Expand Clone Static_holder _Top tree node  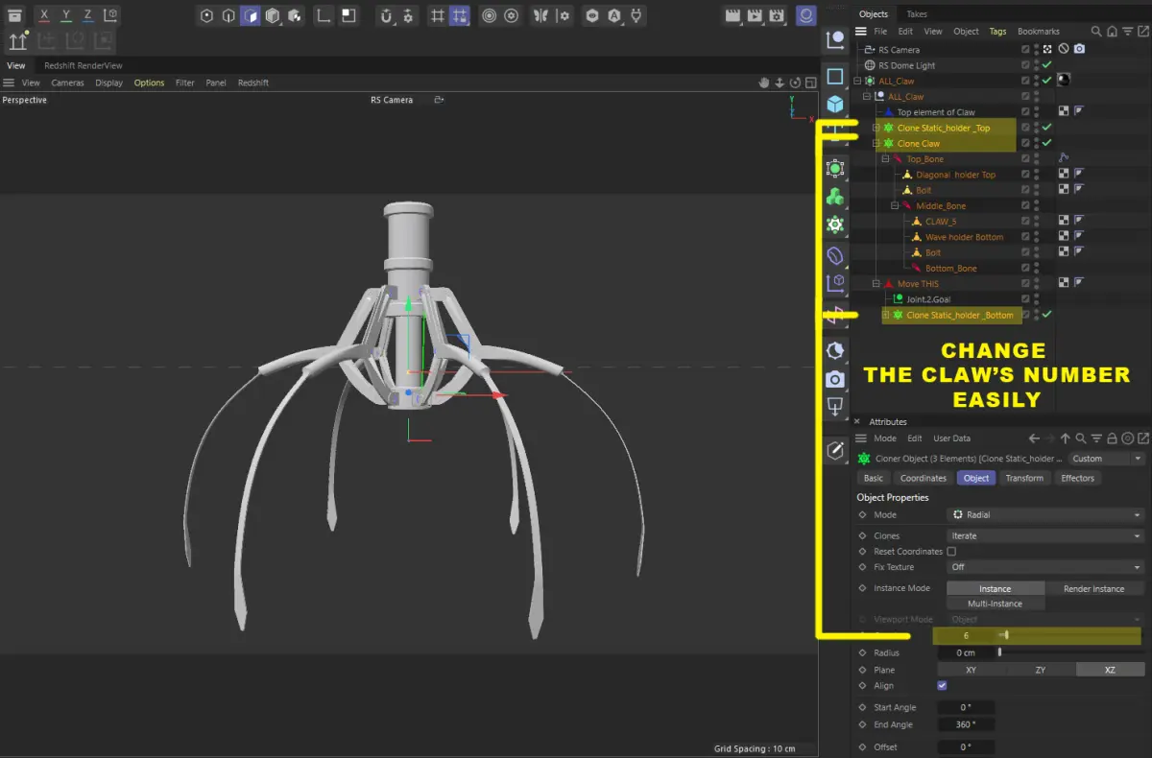pos(876,128)
